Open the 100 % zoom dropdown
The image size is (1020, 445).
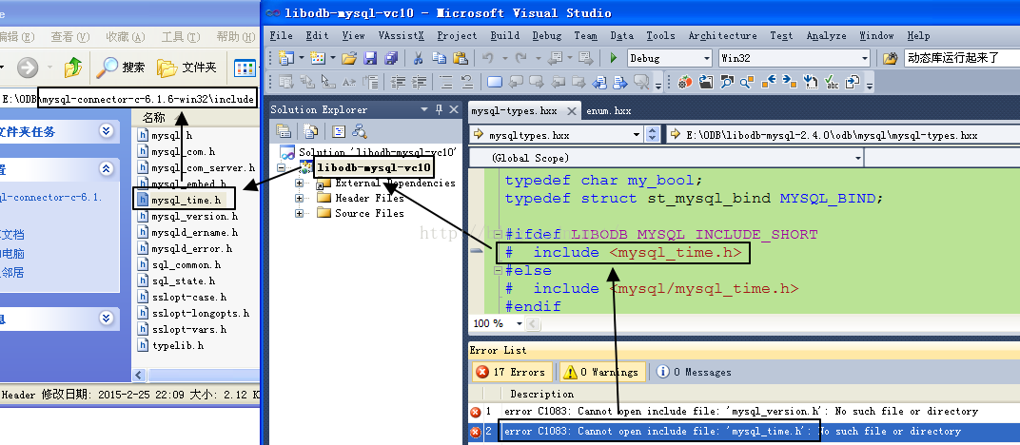(520, 323)
